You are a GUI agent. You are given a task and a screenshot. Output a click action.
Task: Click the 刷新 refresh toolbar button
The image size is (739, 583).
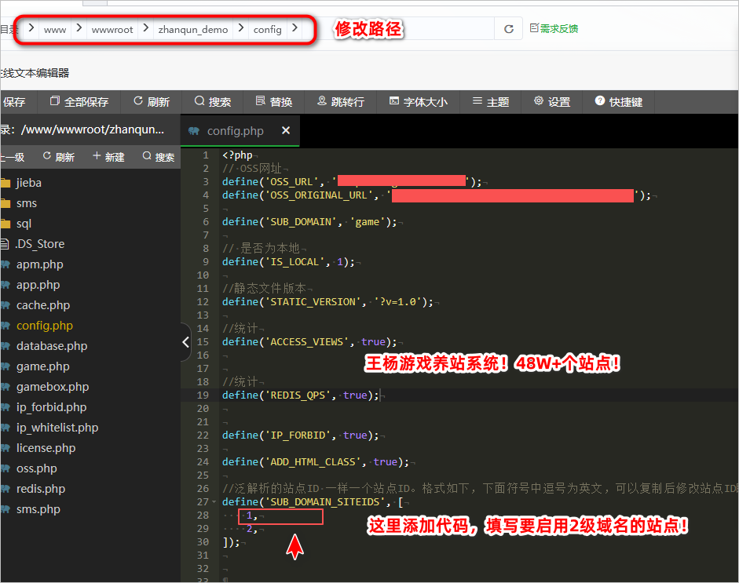click(152, 102)
